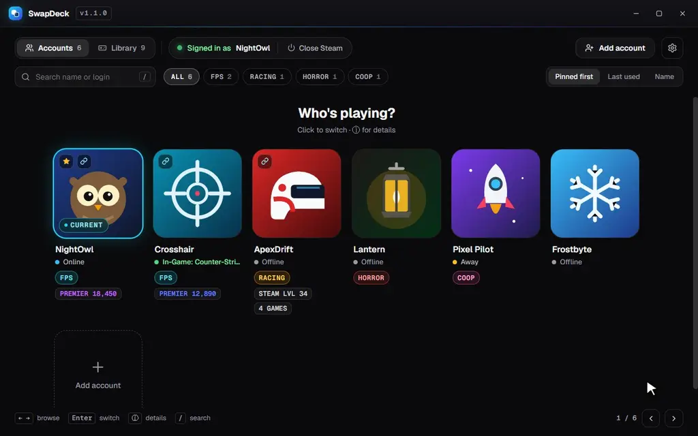Click the Add account button at top right
This screenshot has width=698, height=436.
tap(615, 48)
